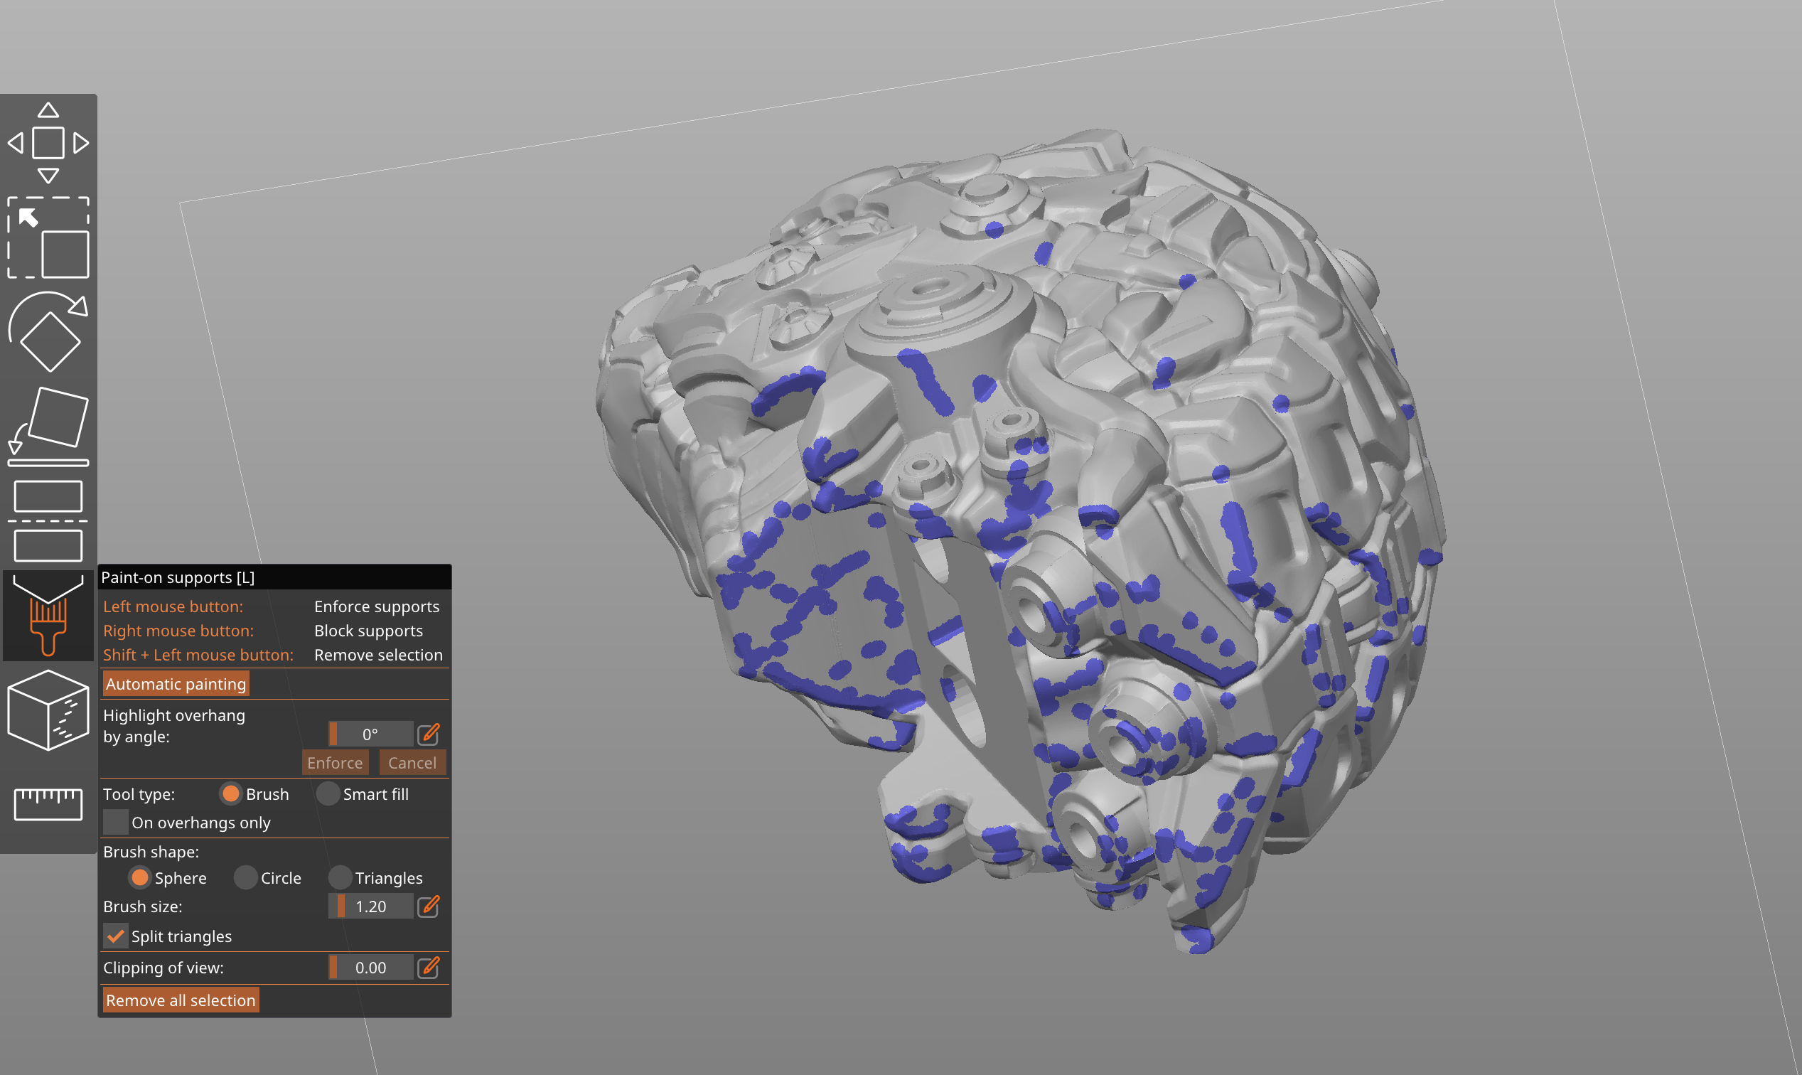Screen dimensions: 1802x1075
Task: Click the Brush size slider
Action: click(371, 906)
